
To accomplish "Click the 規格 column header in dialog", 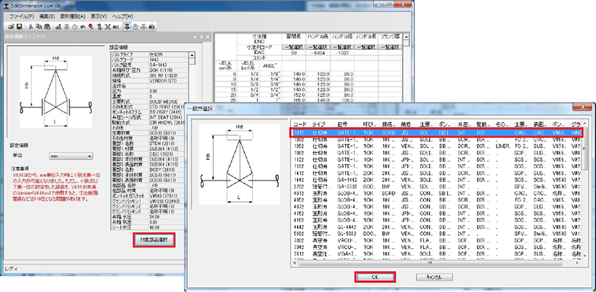I will point(409,124).
